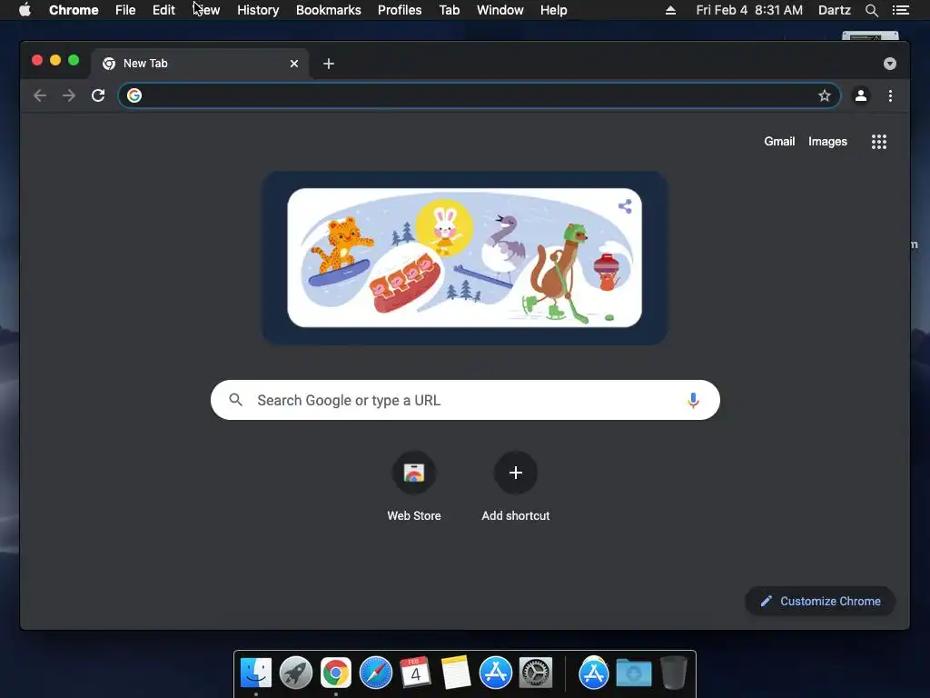The image size is (930, 698).
Task: Bookmark this tab with the star icon
Action: coord(825,95)
